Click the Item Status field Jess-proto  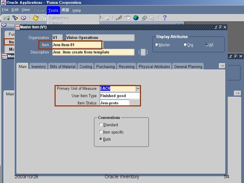(115, 103)
